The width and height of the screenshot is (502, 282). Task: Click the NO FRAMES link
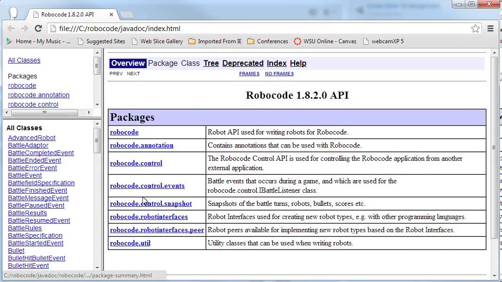(x=279, y=74)
